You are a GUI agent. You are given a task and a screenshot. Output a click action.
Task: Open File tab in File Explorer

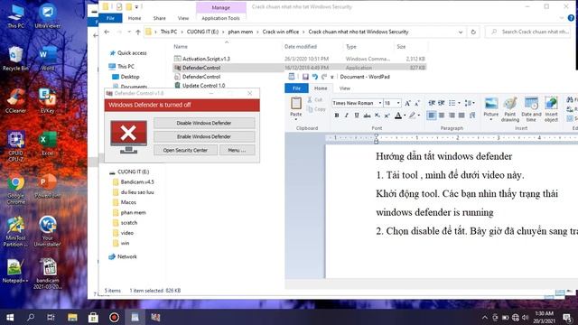[110, 18]
